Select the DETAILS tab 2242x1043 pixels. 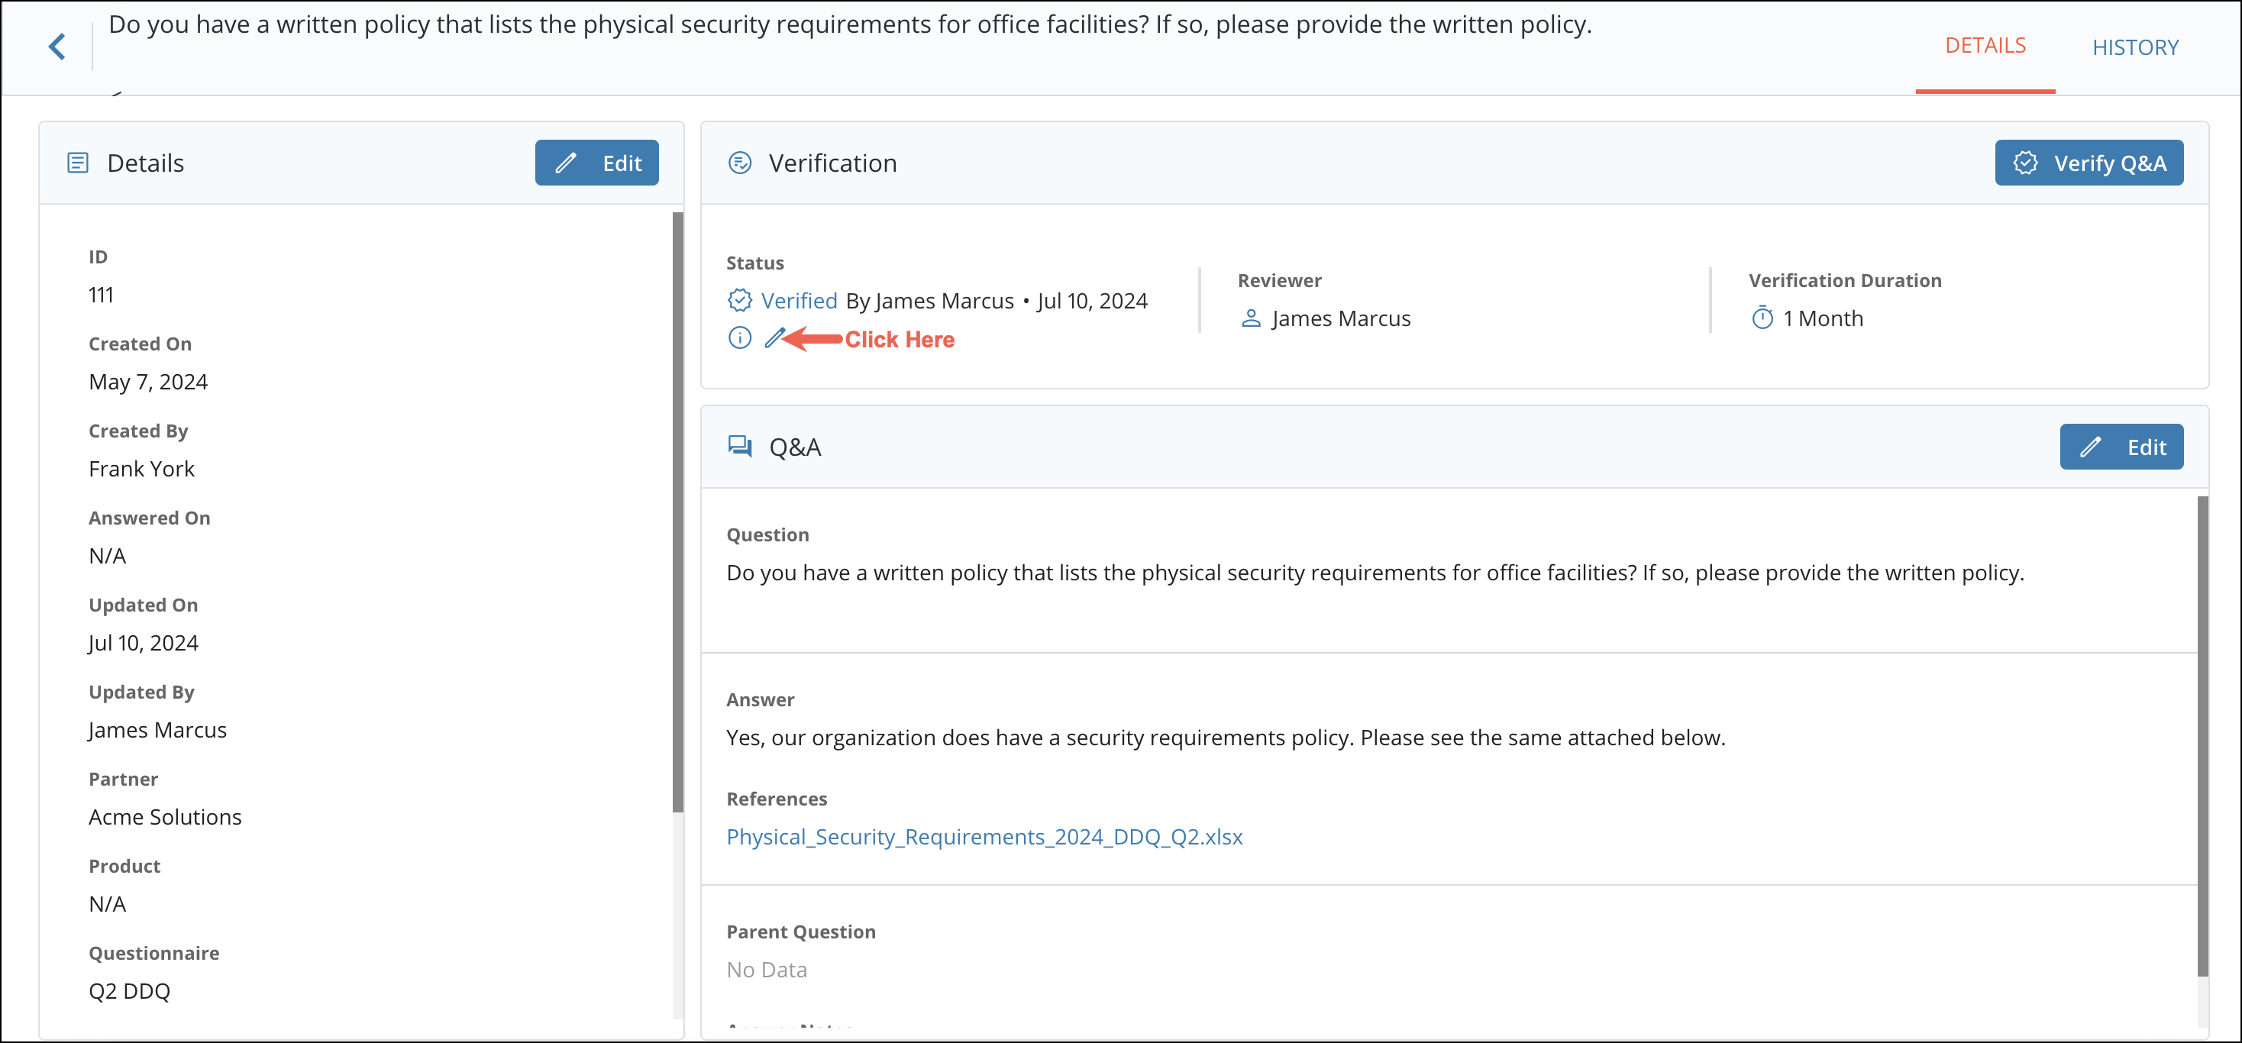coord(1985,44)
